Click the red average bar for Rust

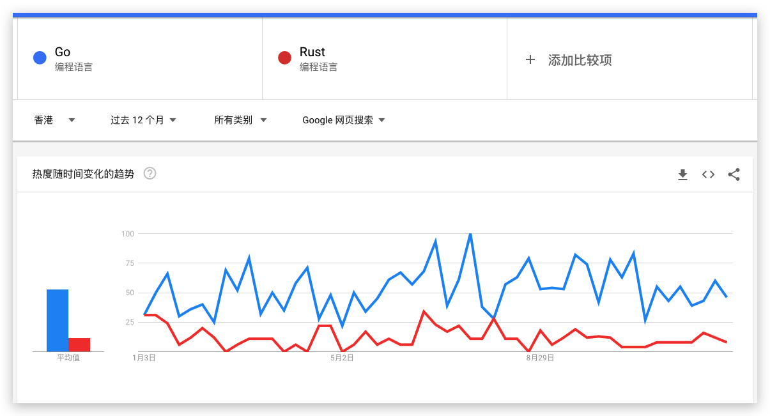click(79, 344)
